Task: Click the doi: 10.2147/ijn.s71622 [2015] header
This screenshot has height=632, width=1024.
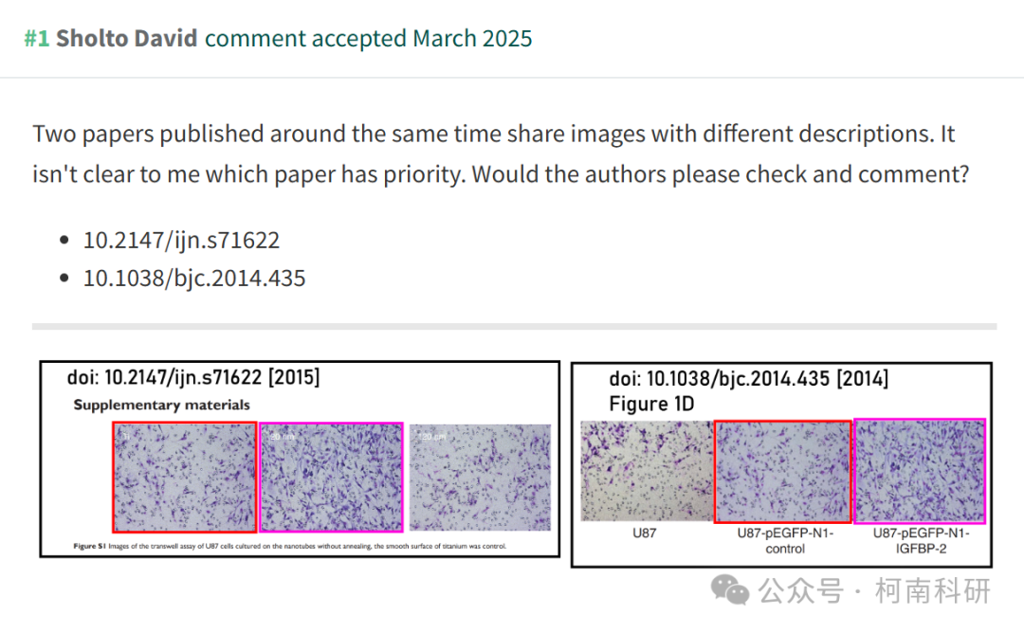Action: pos(193,377)
